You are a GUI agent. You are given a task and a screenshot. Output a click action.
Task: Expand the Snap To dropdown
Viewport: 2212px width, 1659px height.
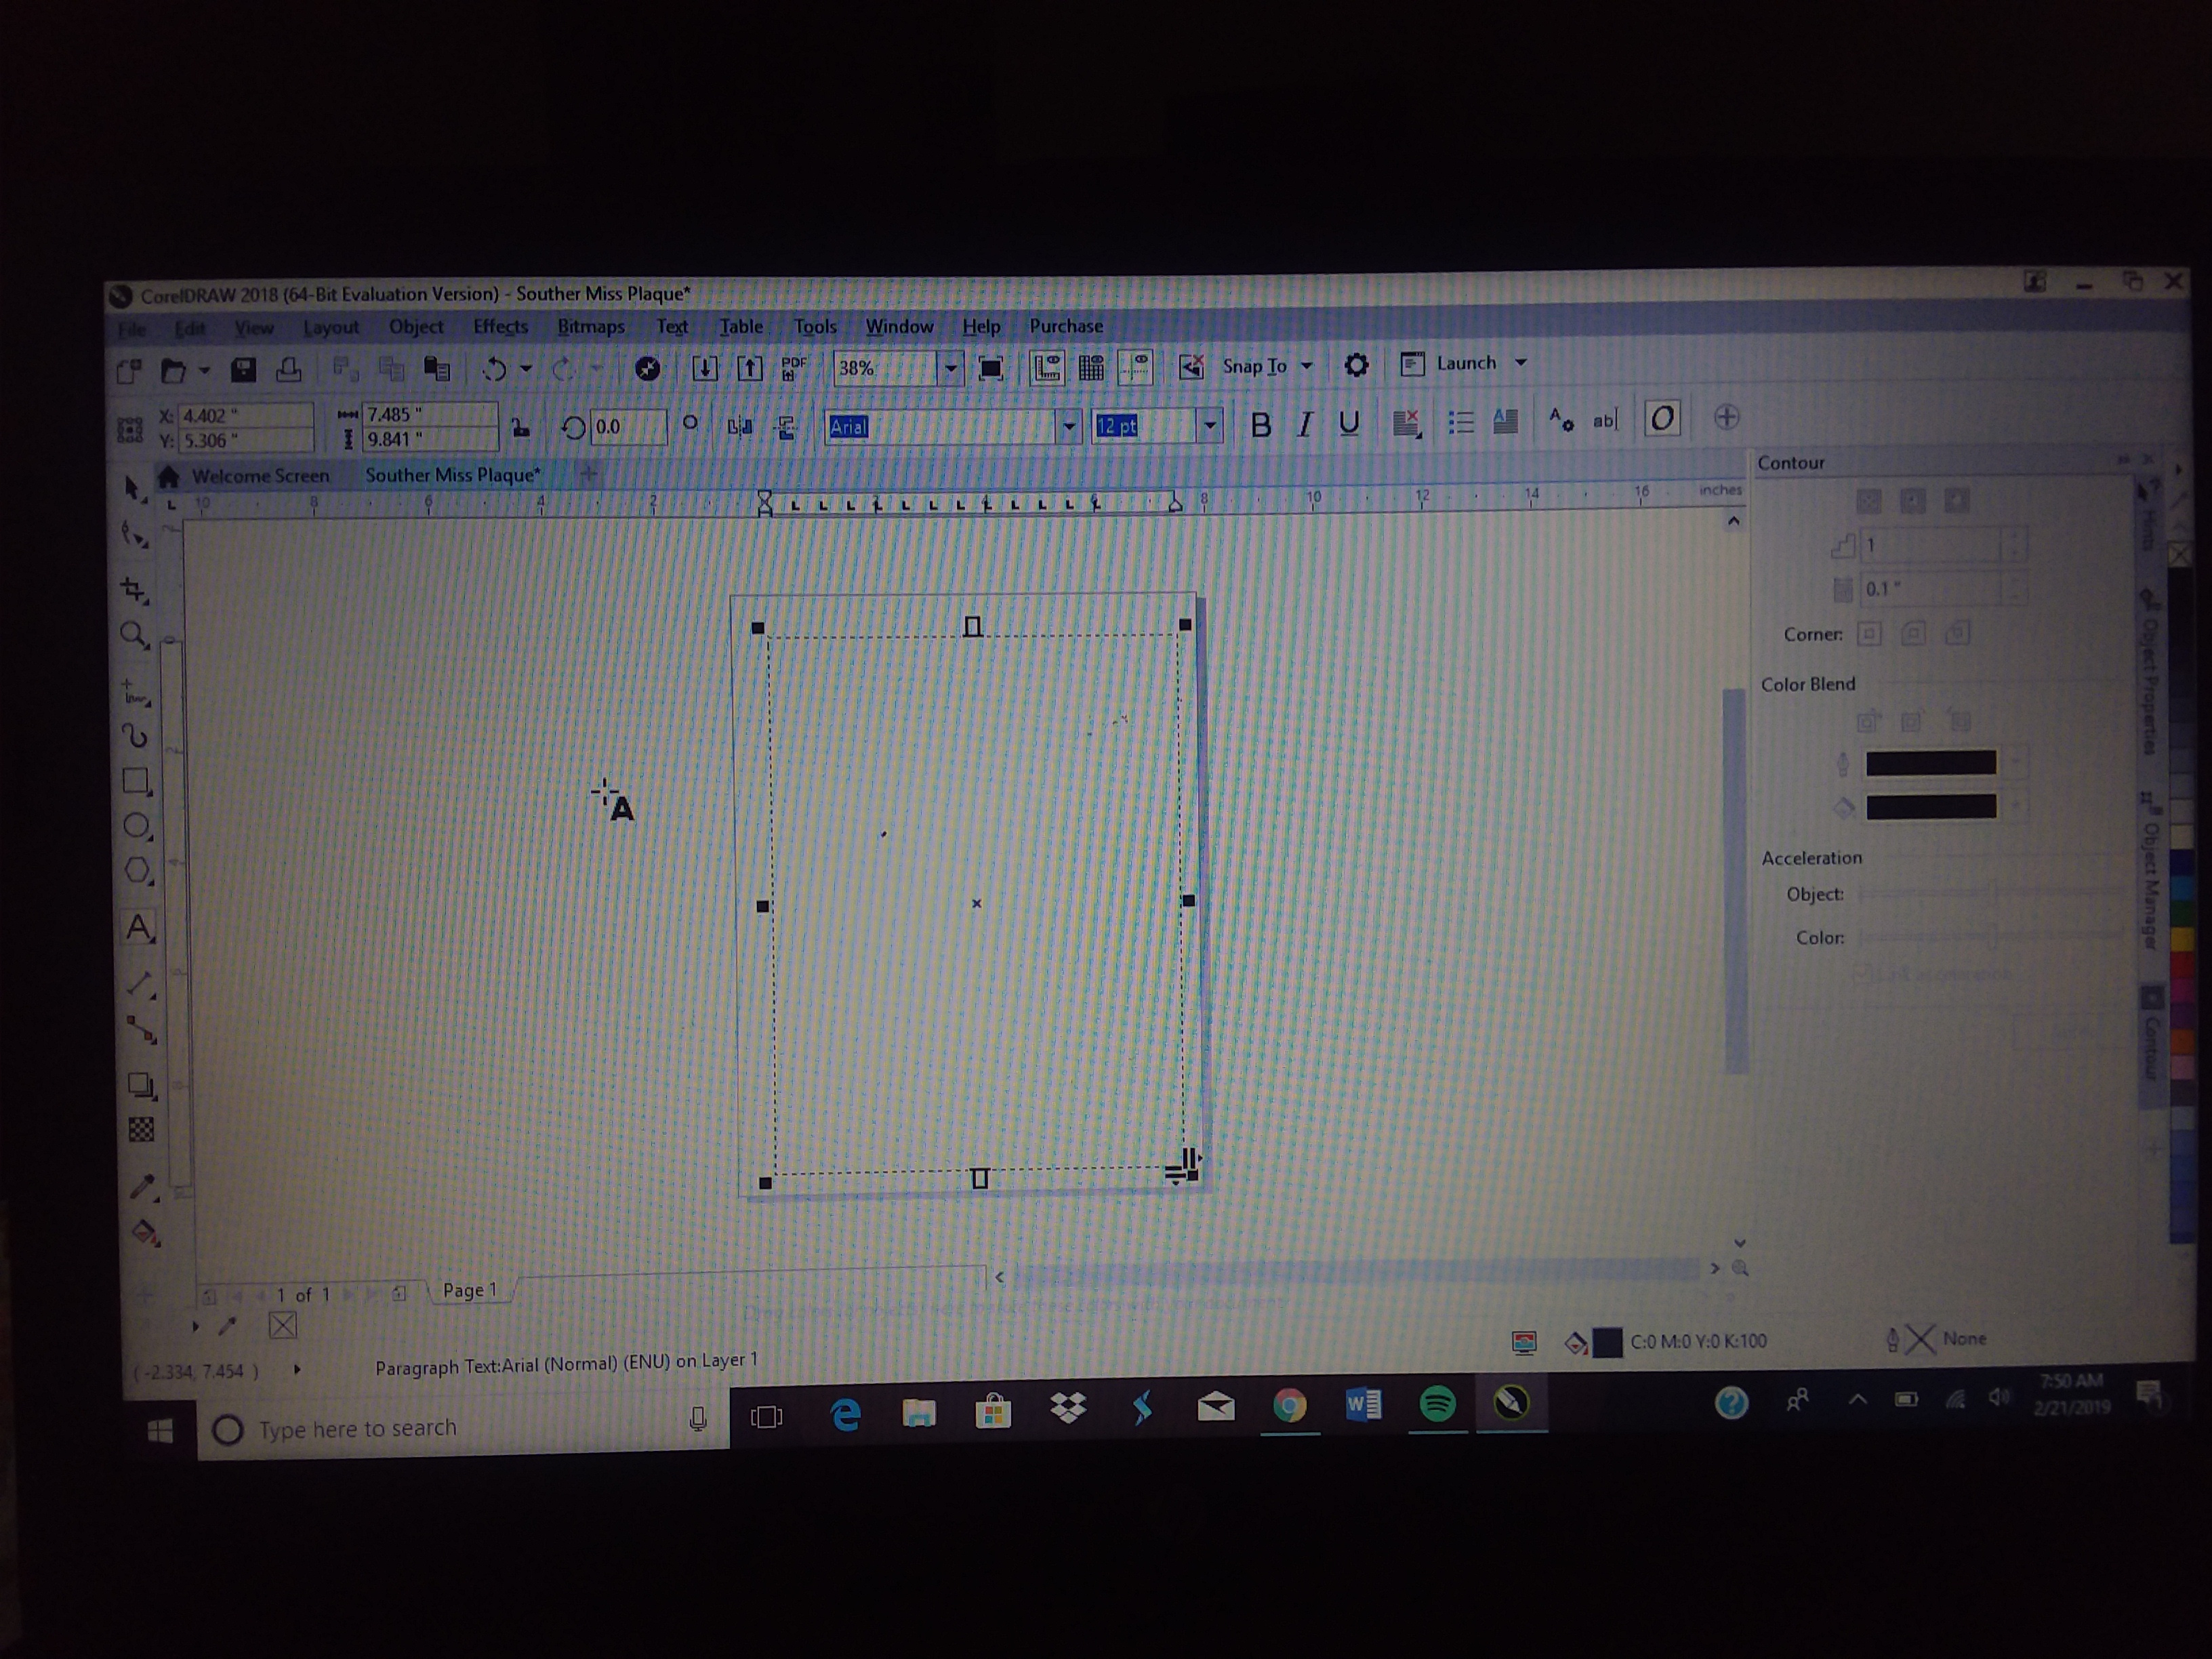click(x=1306, y=366)
